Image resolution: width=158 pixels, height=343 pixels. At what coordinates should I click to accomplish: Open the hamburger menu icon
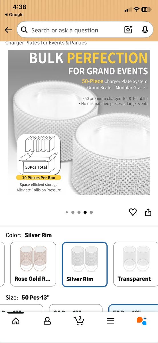[x=111, y=321]
